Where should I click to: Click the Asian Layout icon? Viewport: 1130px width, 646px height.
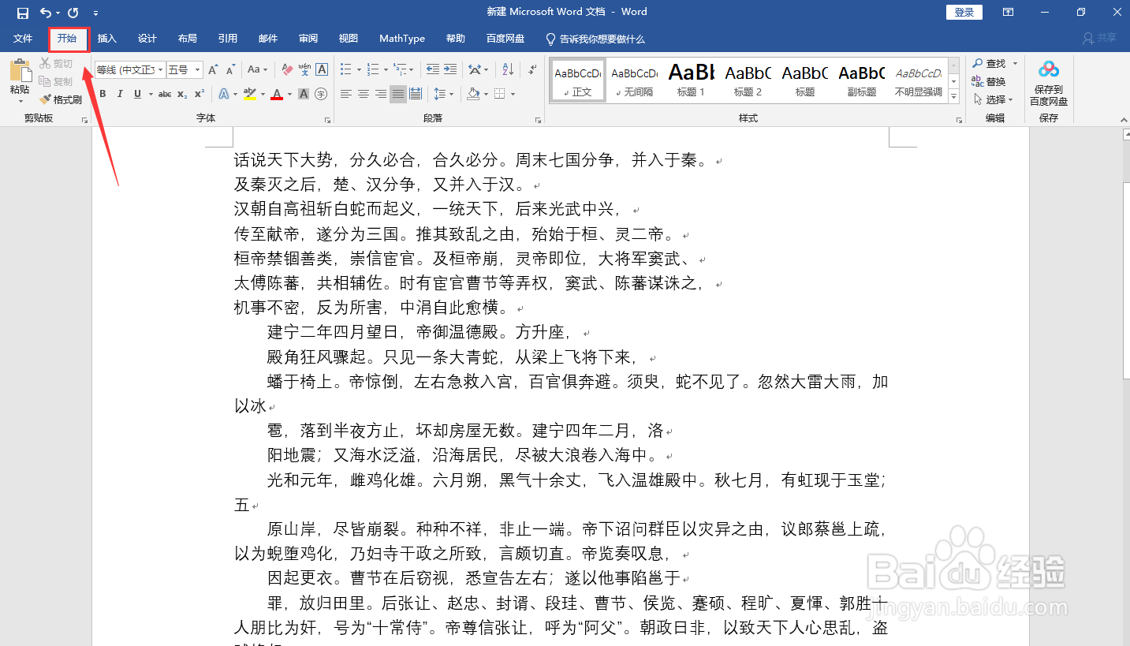coord(473,70)
